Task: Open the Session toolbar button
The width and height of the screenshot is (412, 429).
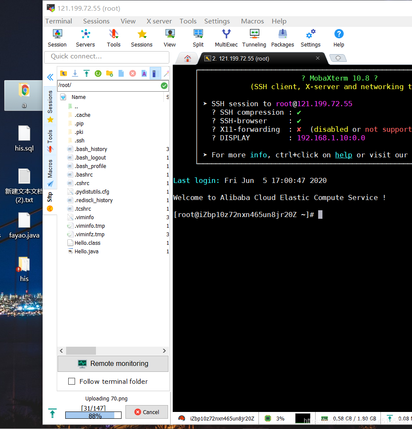Action: pos(57,38)
